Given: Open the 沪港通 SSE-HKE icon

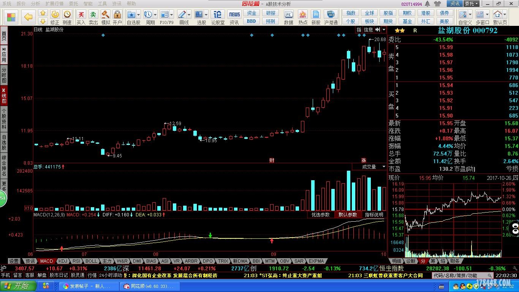Looking at the screenshot, I should pos(331,17).
